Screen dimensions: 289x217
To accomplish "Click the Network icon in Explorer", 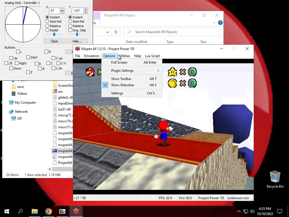I will tap(11, 111).
